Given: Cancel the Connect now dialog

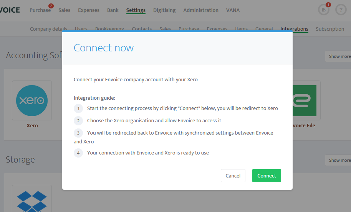Looking at the screenshot, I should point(233,176).
